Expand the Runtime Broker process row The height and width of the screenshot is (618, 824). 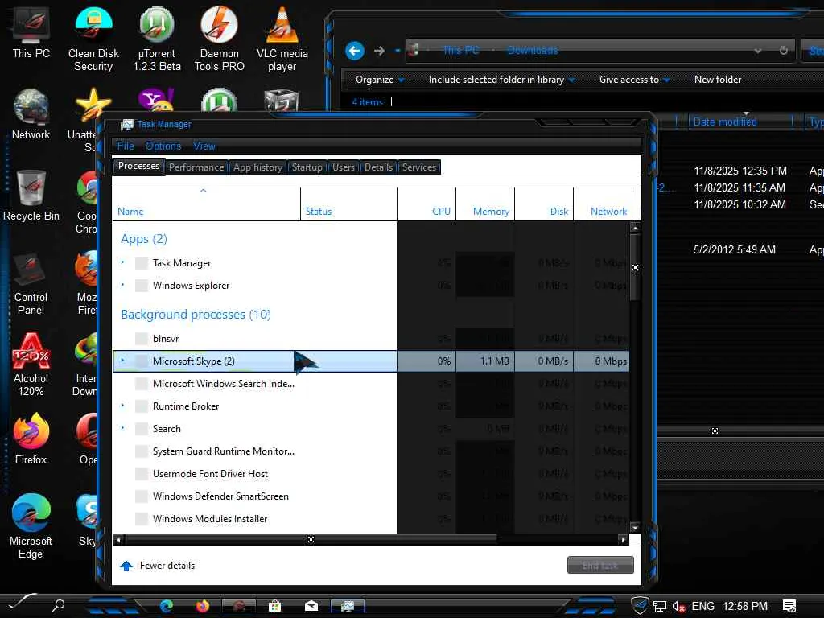click(x=122, y=406)
